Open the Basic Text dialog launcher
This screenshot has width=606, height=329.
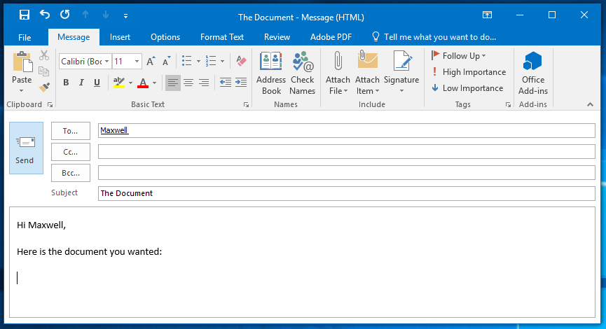[x=246, y=104]
